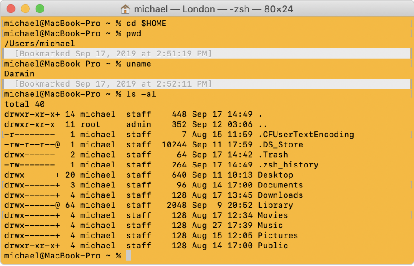Click the file size '10244'
This screenshot has height=266, width=414.
click(174, 145)
